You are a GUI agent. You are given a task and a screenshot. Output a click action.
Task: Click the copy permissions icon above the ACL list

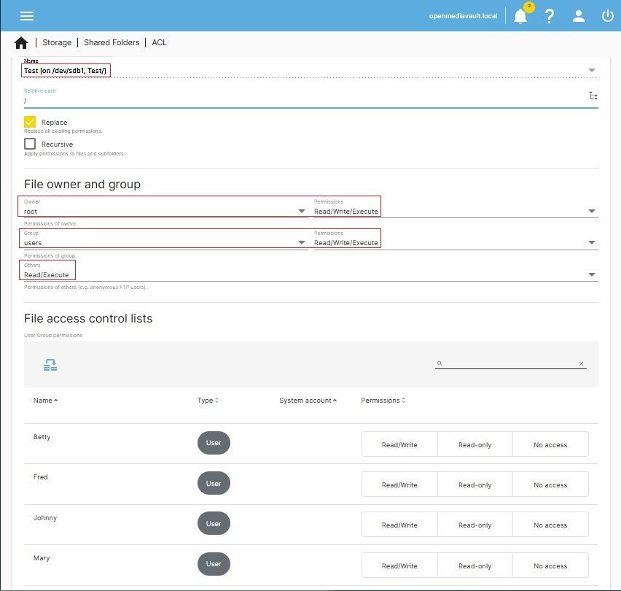(x=50, y=364)
